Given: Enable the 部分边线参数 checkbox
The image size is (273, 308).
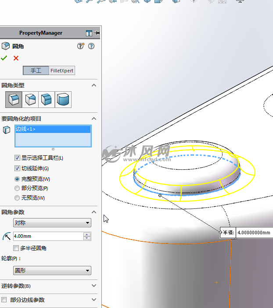Looking at the screenshot, I should (x=4, y=300).
